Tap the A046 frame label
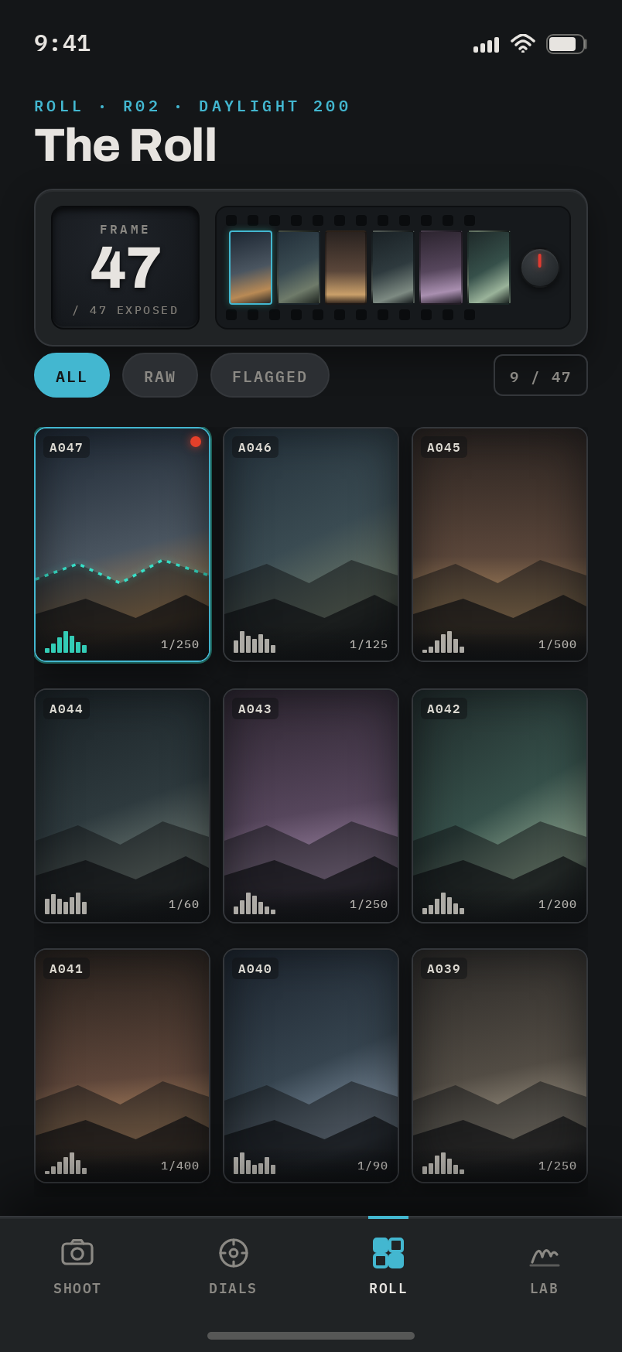 click(x=255, y=448)
